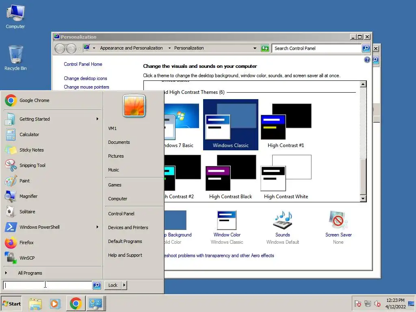Open Games from Start menu
The height and width of the screenshot is (312, 416).
114,185
